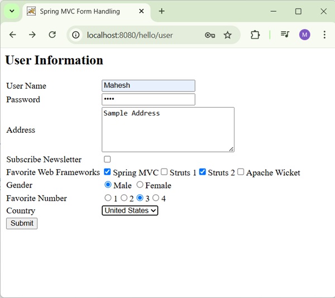Open the tab search chevron button
The height and width of the screenshot is (298, 335).
coord(12,11)
